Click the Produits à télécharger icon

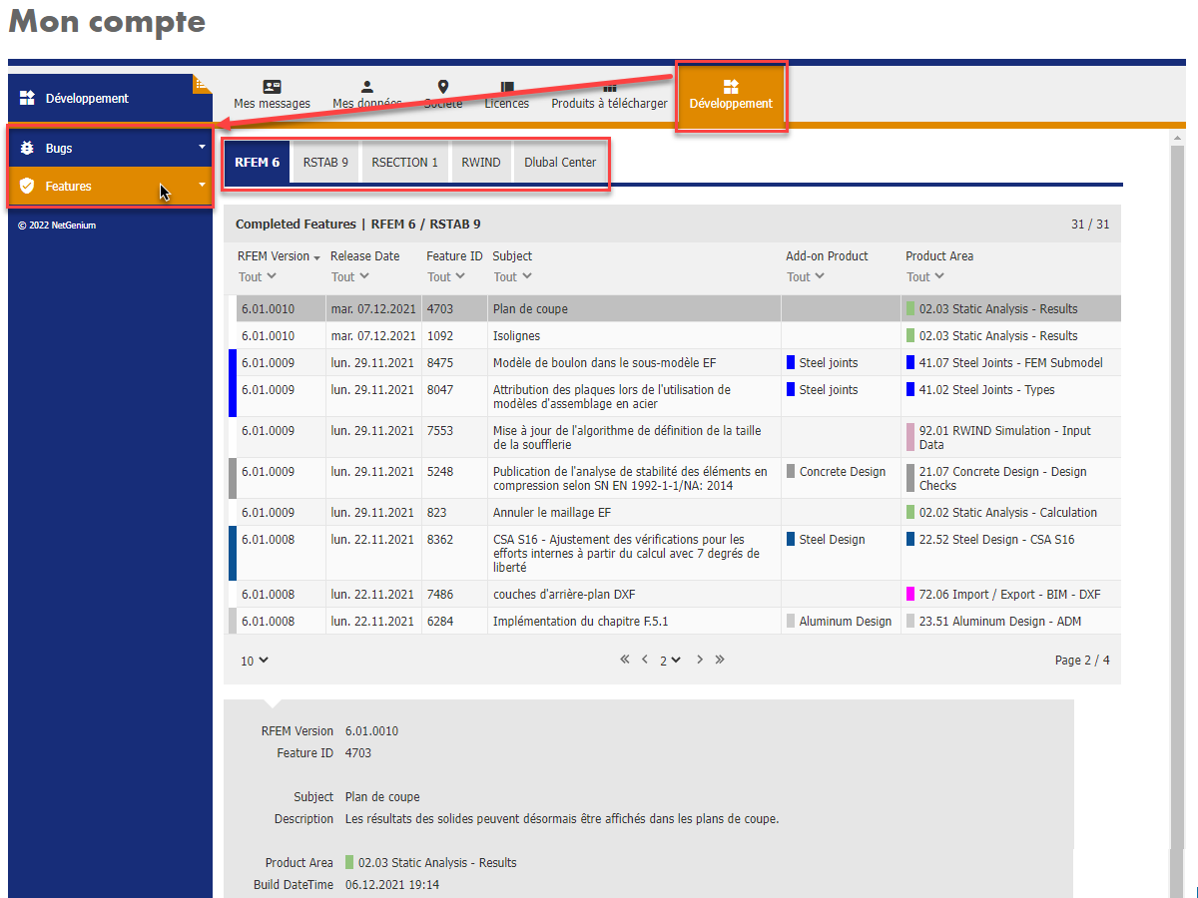[x=609, y=88]
